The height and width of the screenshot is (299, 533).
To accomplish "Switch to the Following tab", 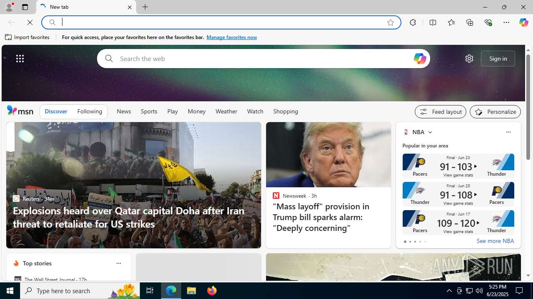I will 90,111.
